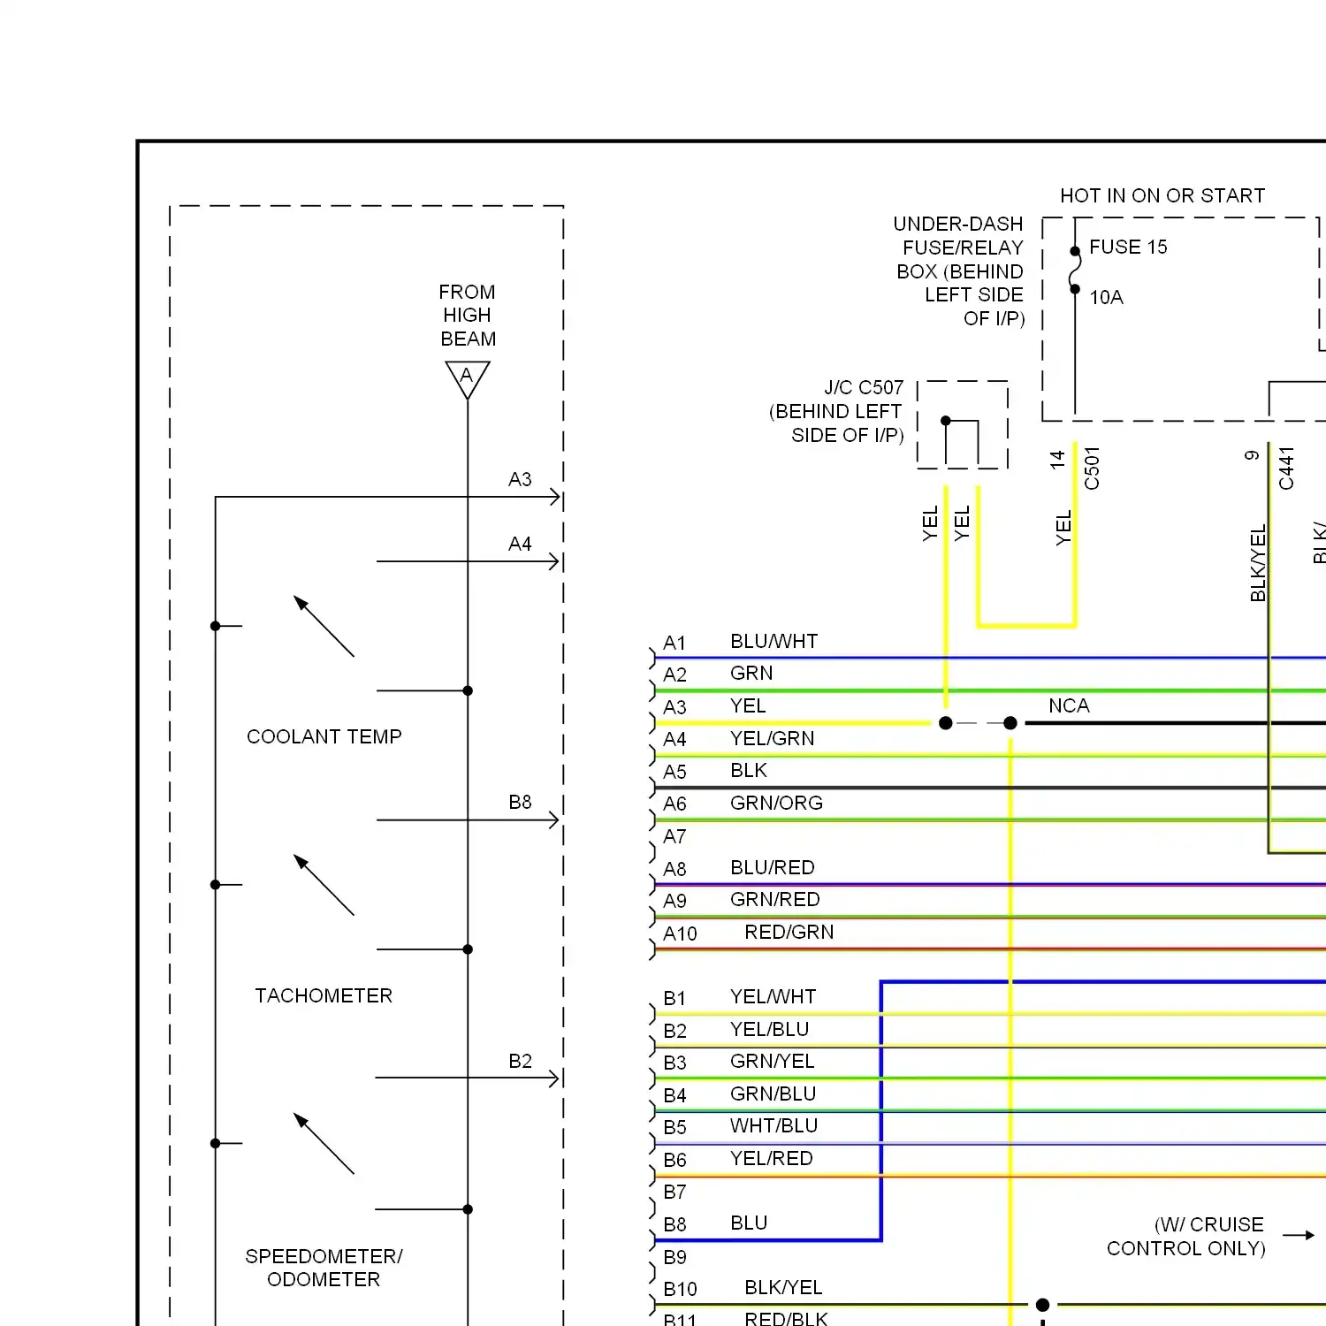The width and height of the screenshot is (1326, 1326).
Task: Click the B7 pin label
Action: [674, 1192]
